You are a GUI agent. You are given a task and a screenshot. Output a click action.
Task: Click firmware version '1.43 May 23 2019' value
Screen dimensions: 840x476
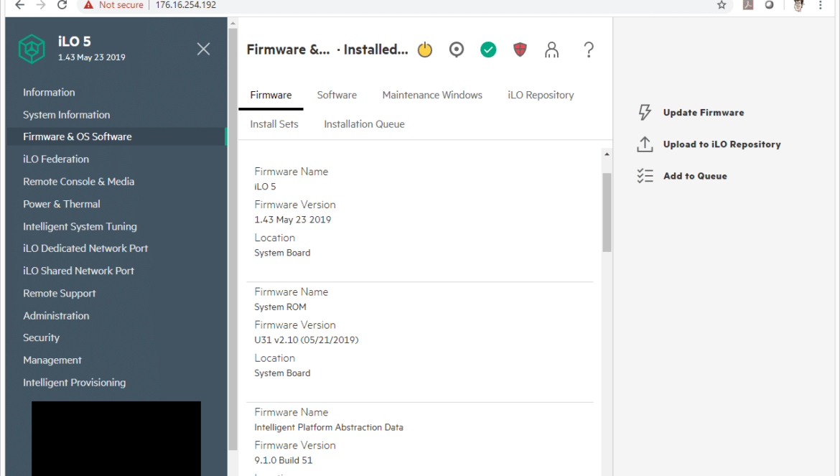tap(292, 220)
